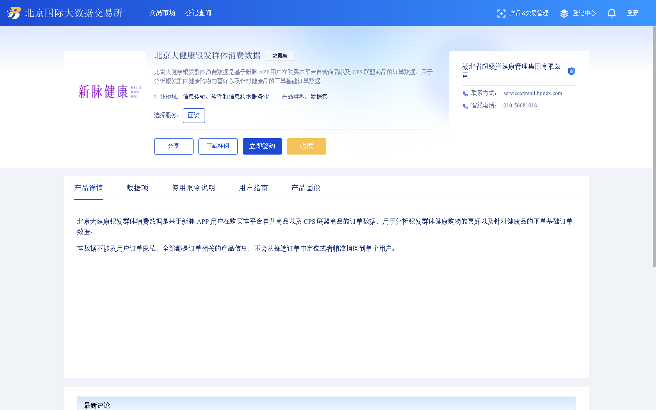This screenshot has height=410, width=656.
Task: Switch to the 数据项 tab
Action: [x=138, y=188]
